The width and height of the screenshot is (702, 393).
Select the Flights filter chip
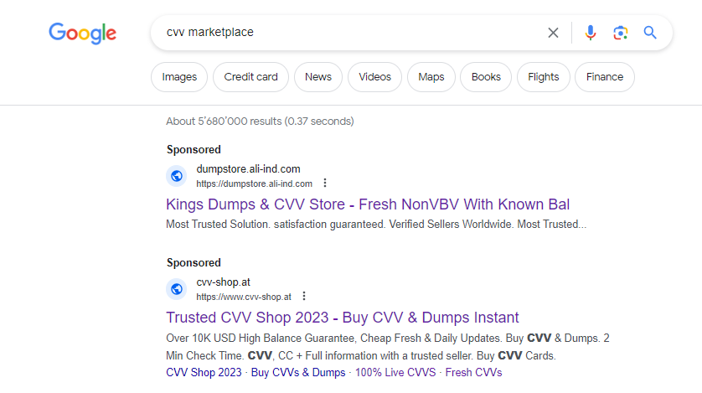[x=544, y=77]
